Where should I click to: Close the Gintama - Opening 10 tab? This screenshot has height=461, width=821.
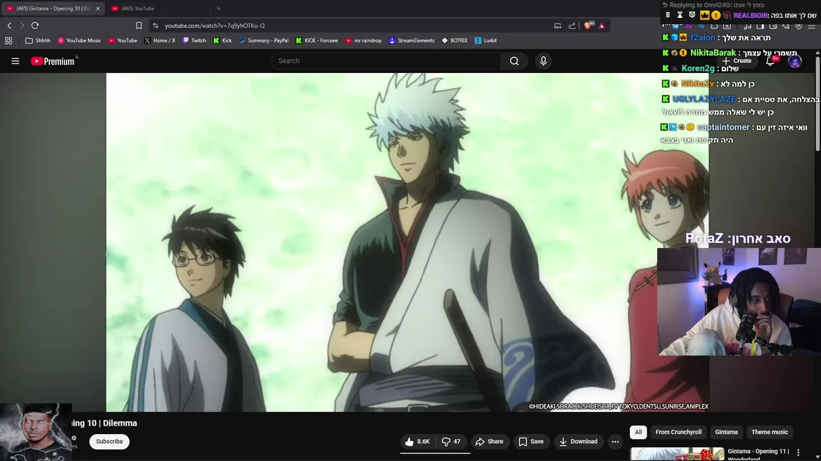click(97, 8)
